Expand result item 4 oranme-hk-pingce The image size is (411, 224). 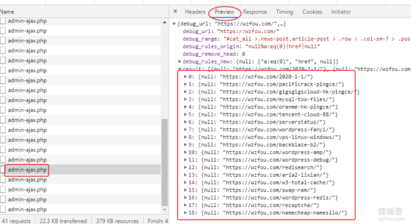[185, 106]
